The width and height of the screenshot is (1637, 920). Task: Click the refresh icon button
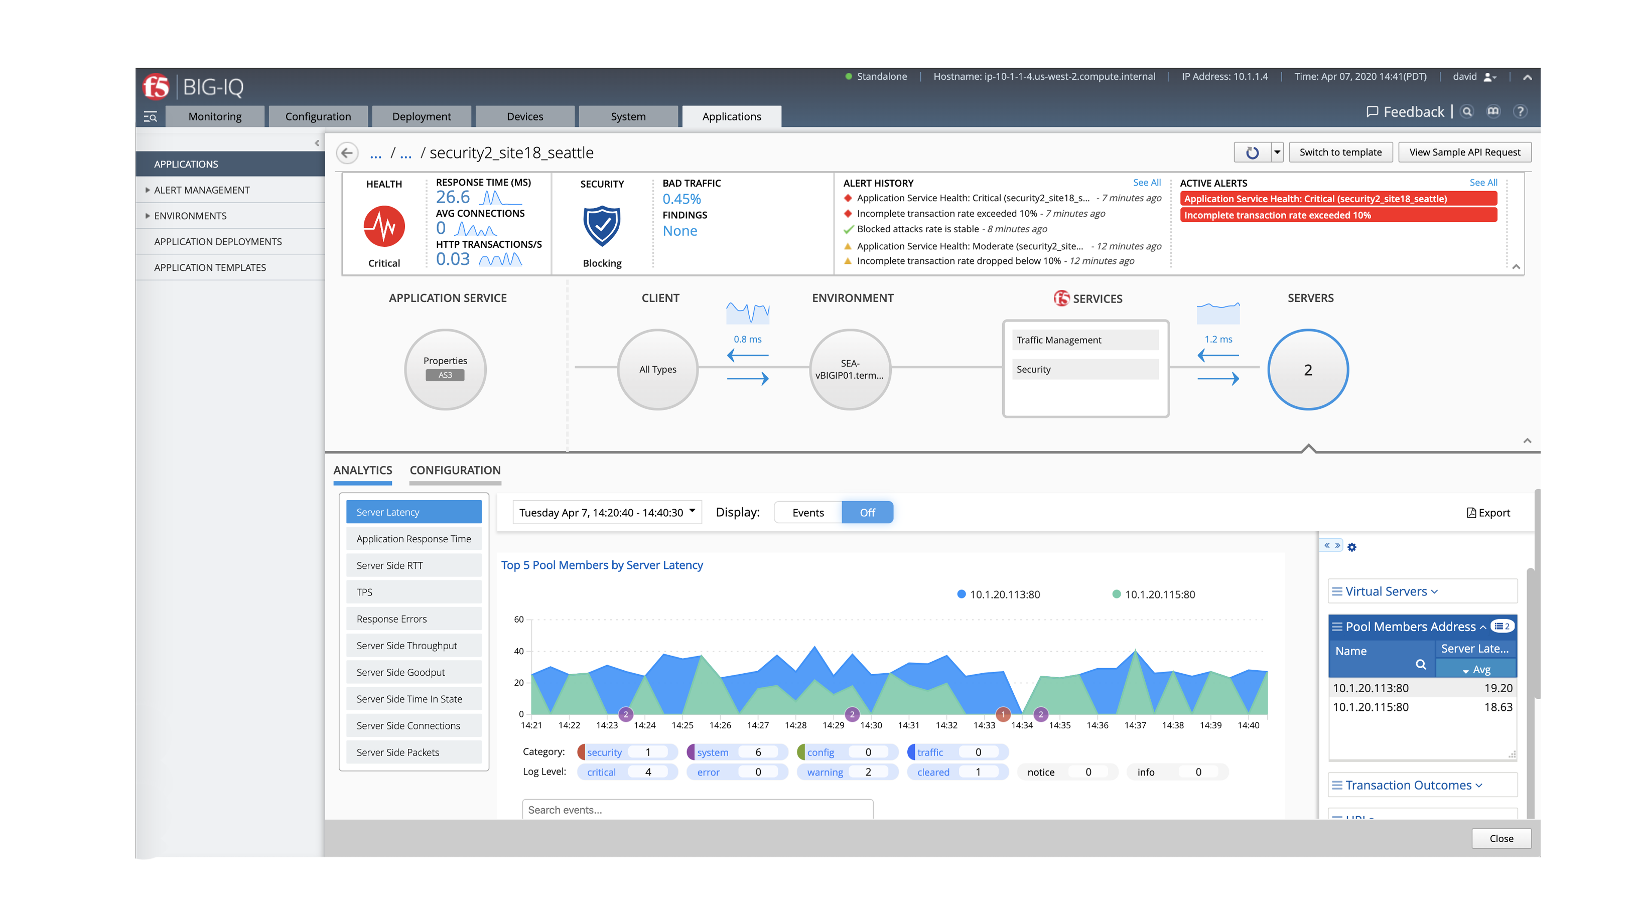click(x=1252, y=152)
